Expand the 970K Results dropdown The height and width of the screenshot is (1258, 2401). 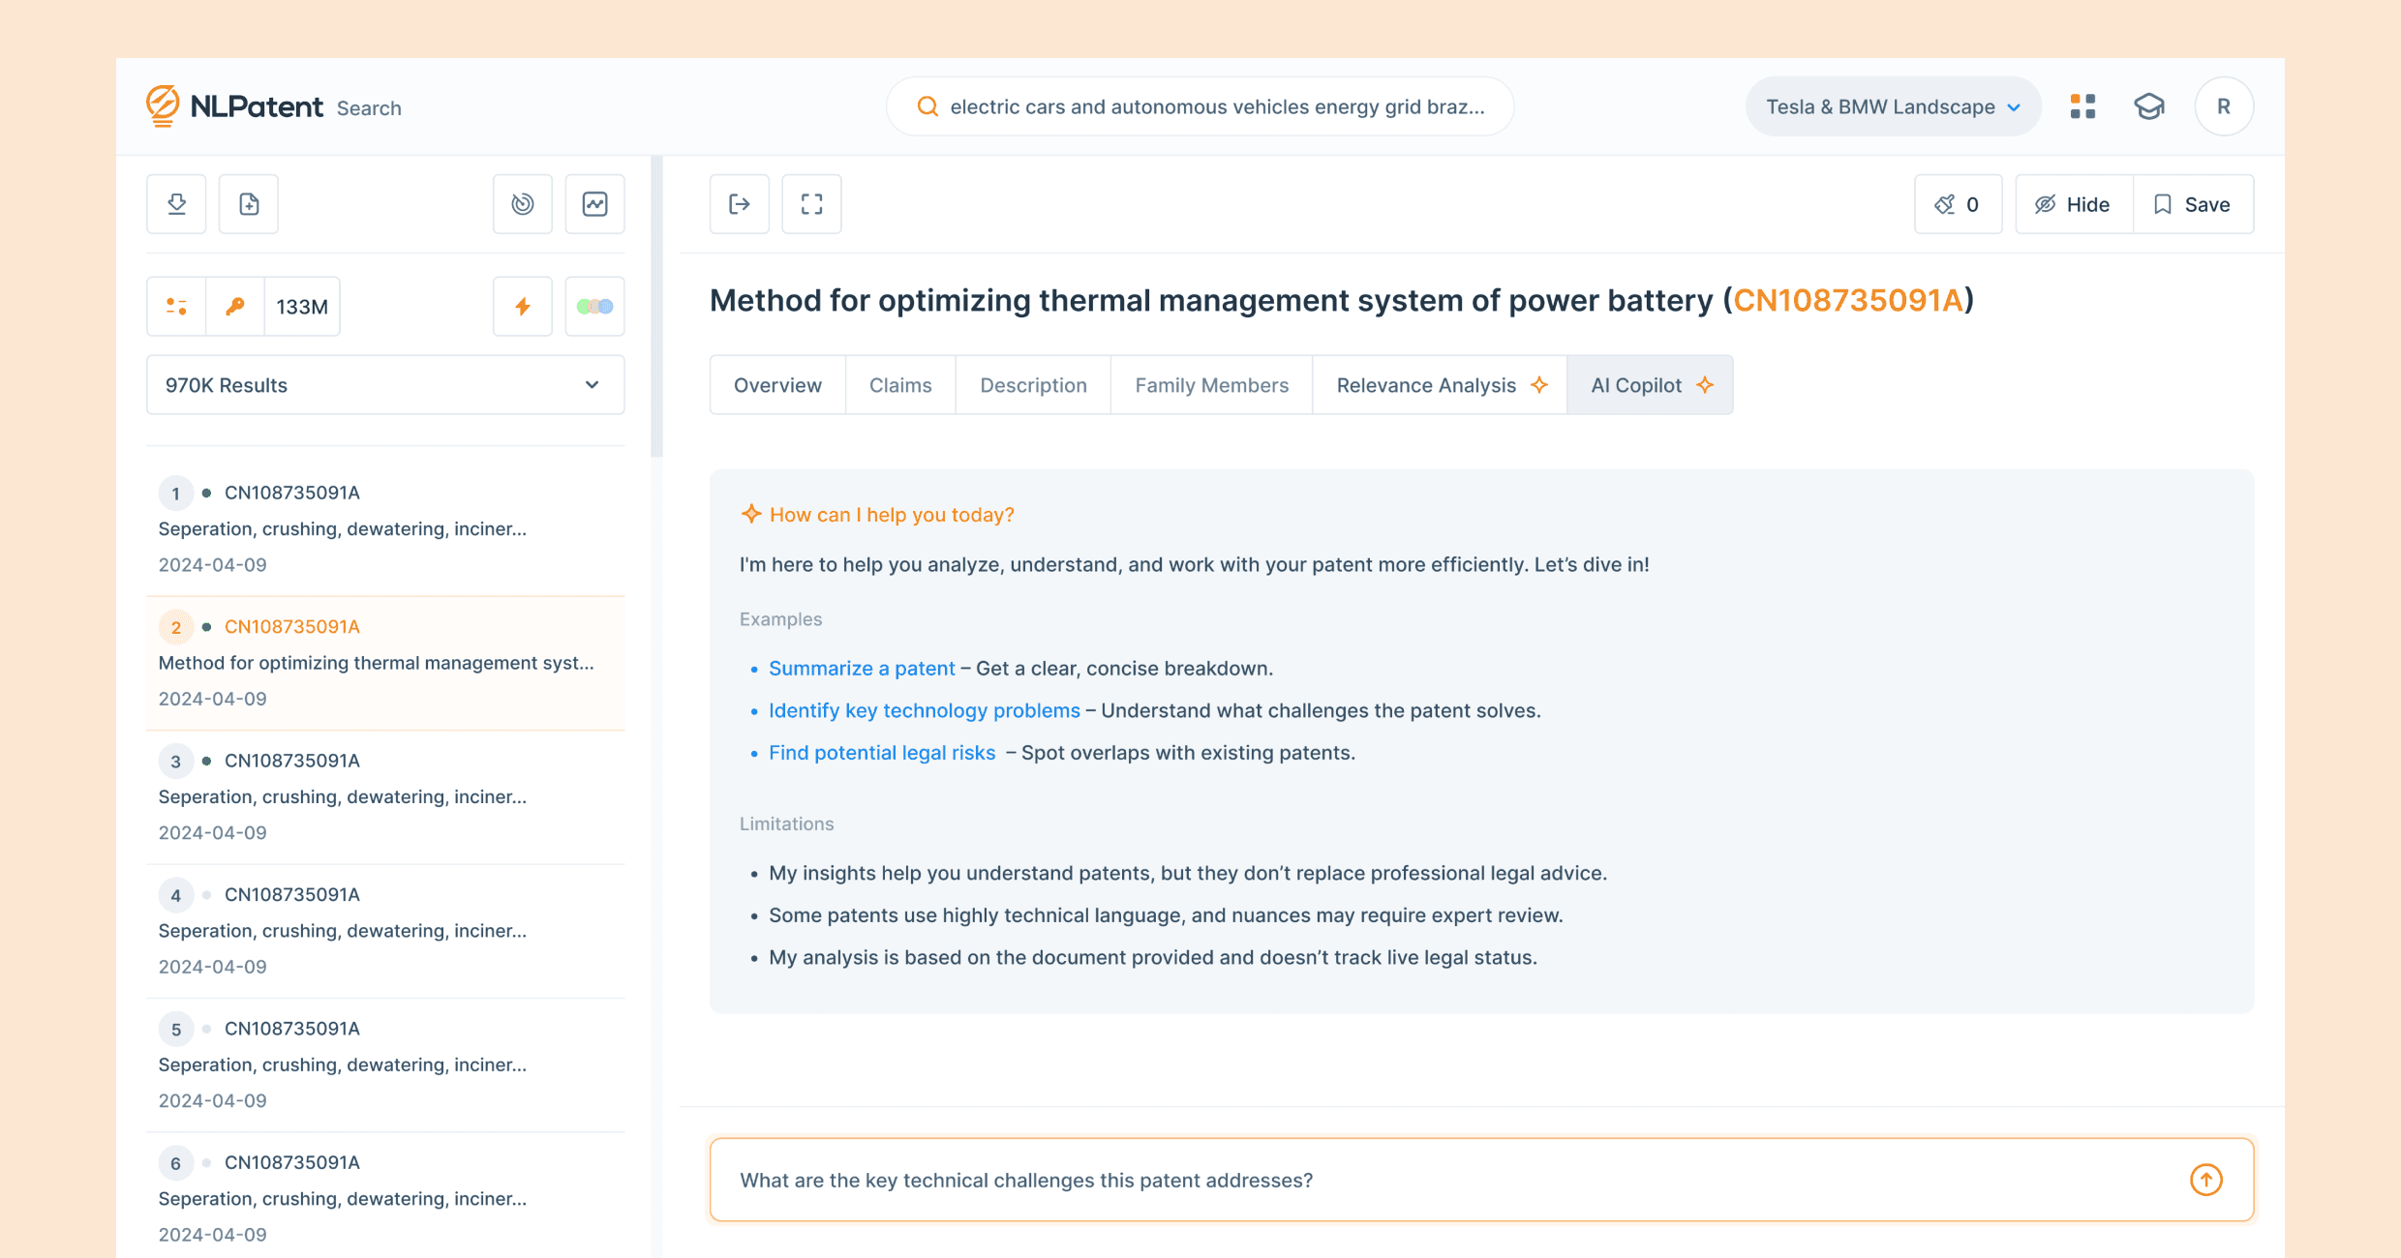(x=385, y=385)
